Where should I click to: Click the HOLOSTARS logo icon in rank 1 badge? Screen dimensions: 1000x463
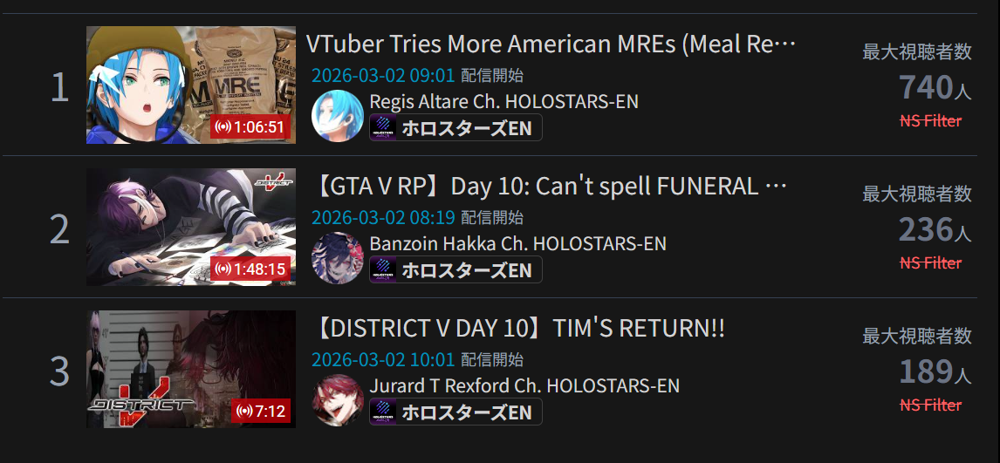(383, 128)
